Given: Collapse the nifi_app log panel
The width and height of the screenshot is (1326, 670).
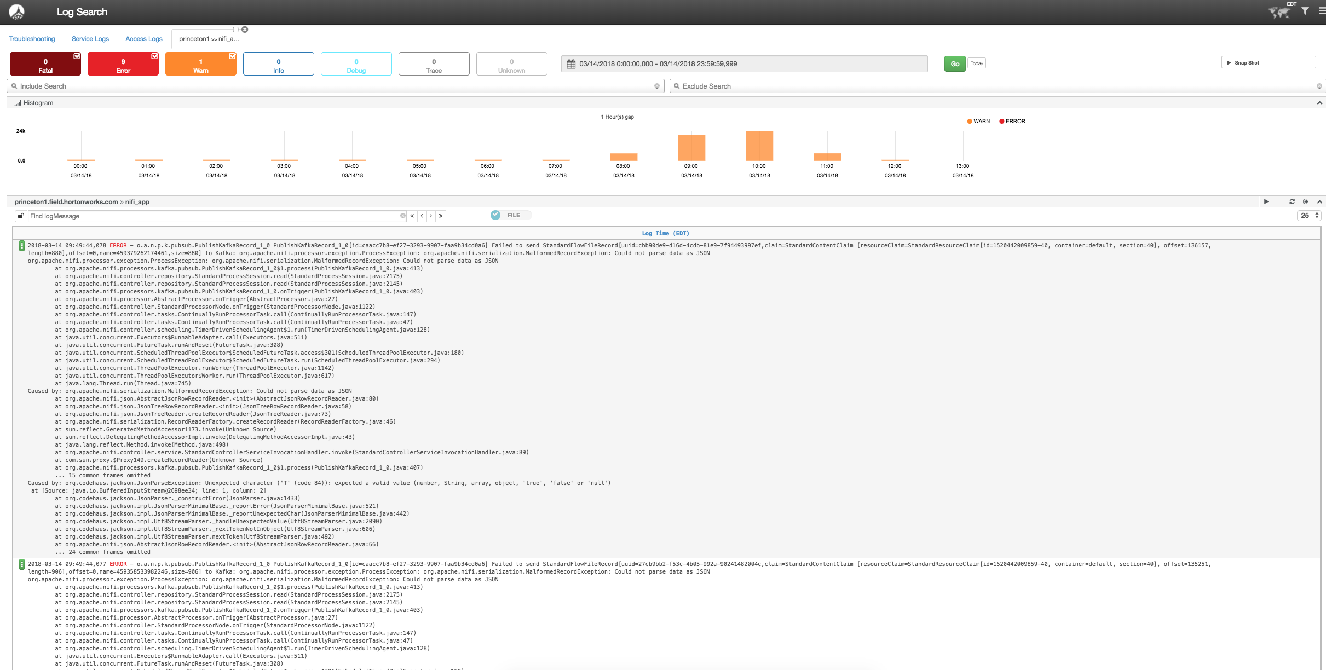Looking at the screenshot, I should point(1318,201).
